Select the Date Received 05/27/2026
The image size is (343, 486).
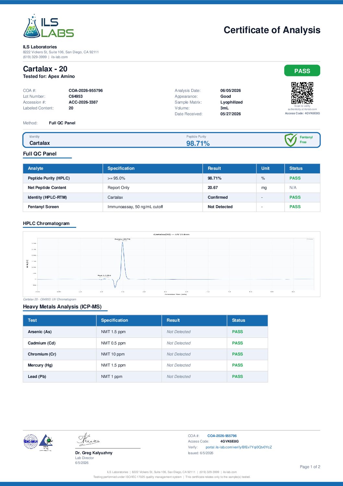[x=231, y=114]
